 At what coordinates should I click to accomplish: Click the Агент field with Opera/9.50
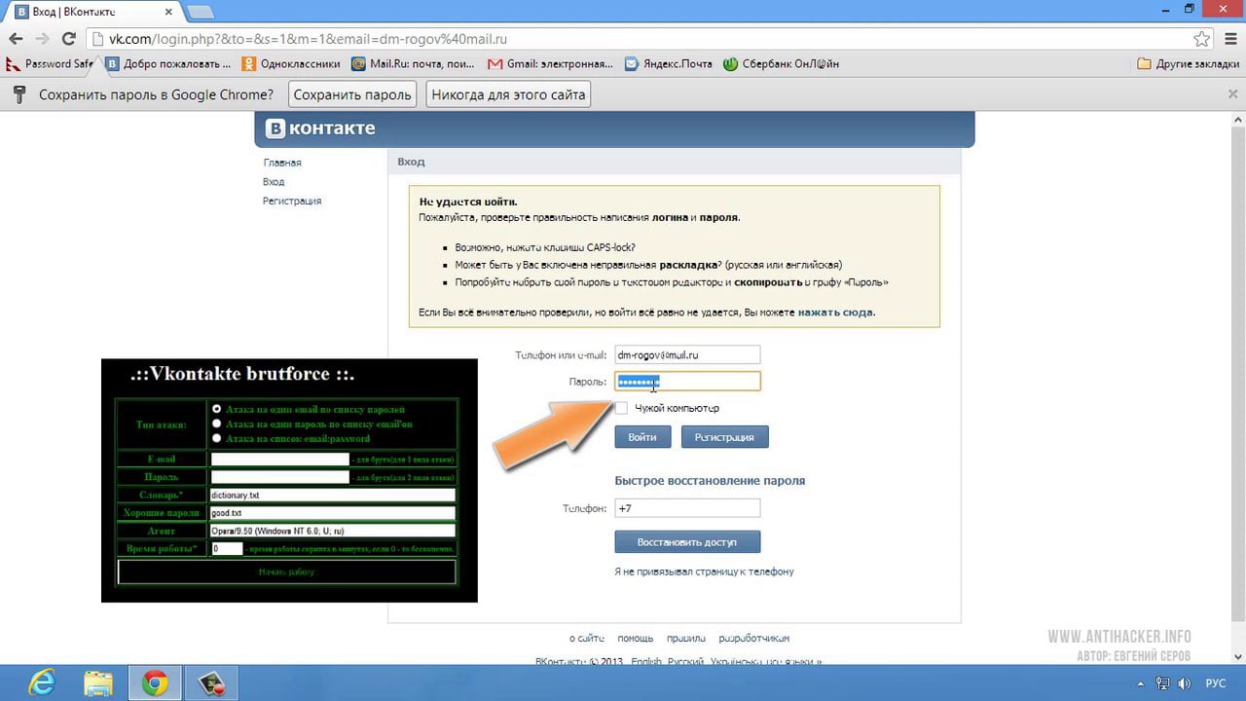pyautogui.click(x=332, y=531)
